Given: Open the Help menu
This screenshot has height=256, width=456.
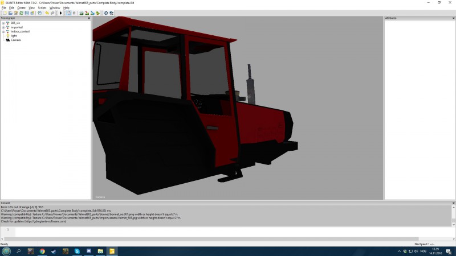Looking at the screenshot, I should click(x=66, y=8).
